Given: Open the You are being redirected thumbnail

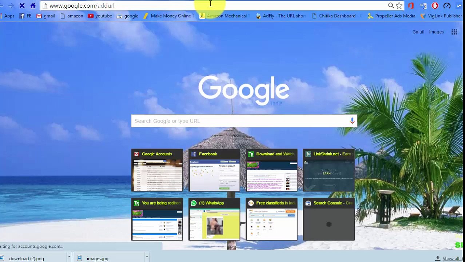Looking at the screenshot, I should (x=157, y=219).
